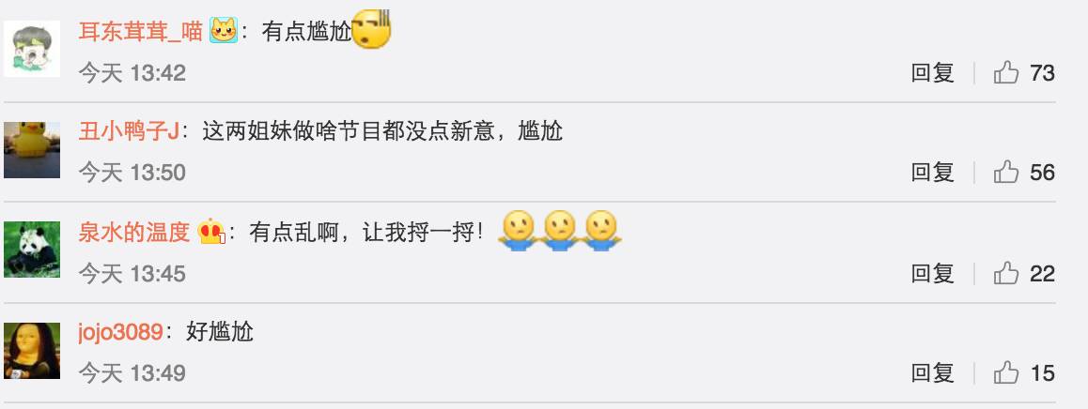The width and height of the screenshot is (1088, 409).
Task: Like 泉水的温度's comment with thumbs-up
Action: [x=1006, y=273]
